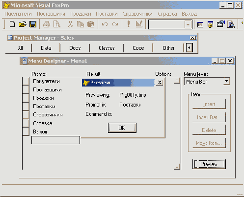This screenshot has width=244, height=197.
Task: Click the Menu Designer window icon
Action: [x=24, y=61]
